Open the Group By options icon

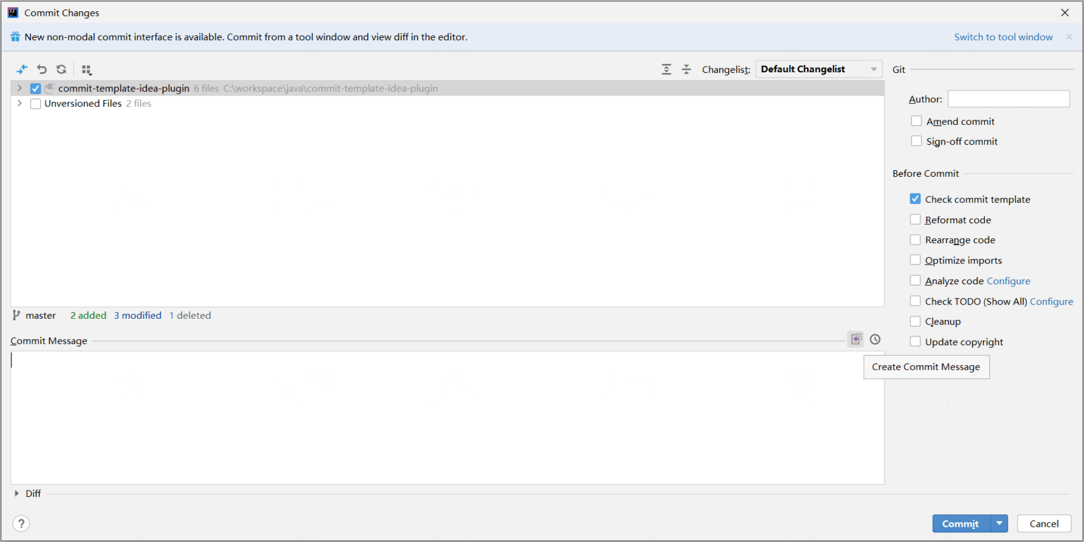(x=87, y=70)
